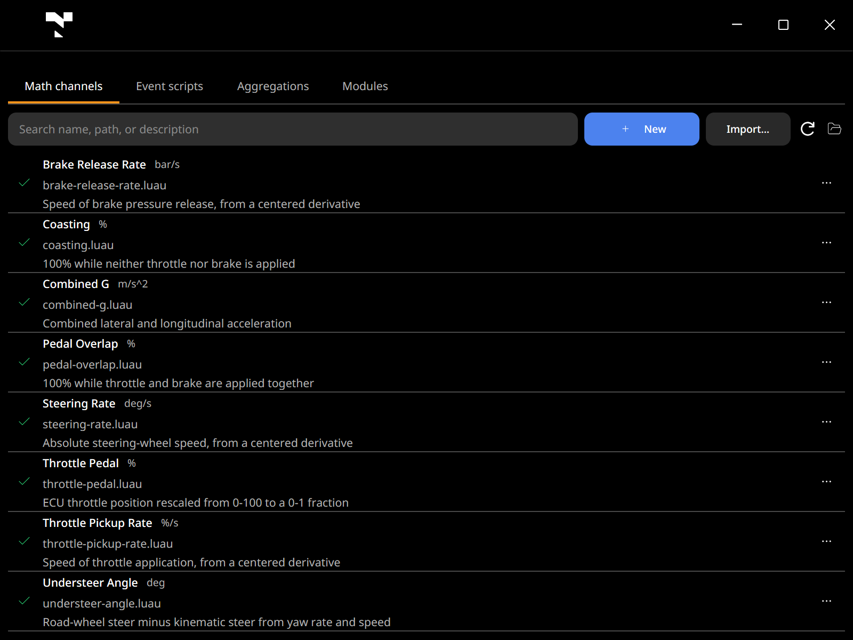Toggle the Throttle Pedal checkmark
The height and width of the screenshot is (640, 853).
tap(24, 482)
